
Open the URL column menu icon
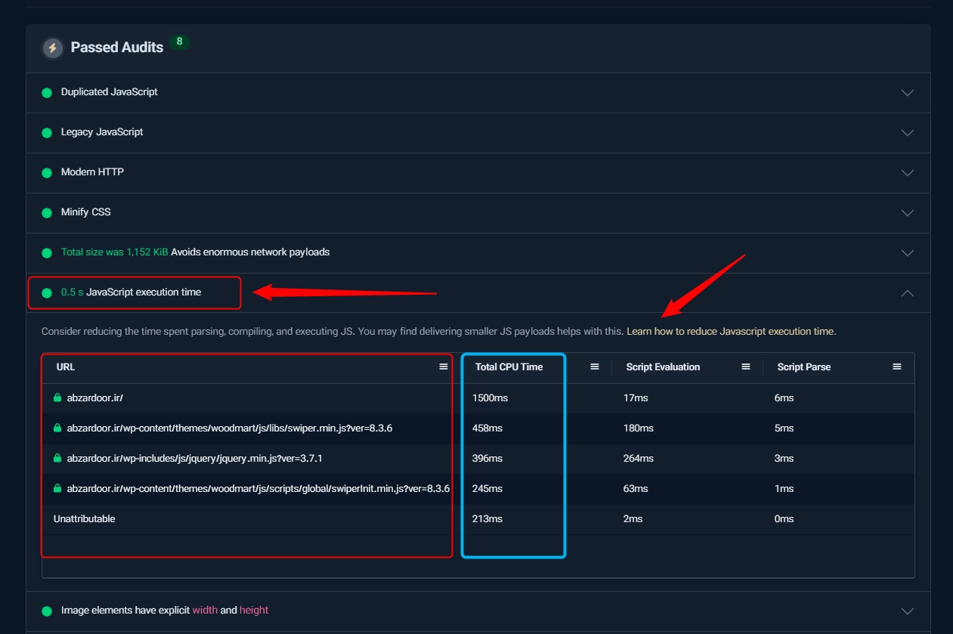tap(444, 366)
